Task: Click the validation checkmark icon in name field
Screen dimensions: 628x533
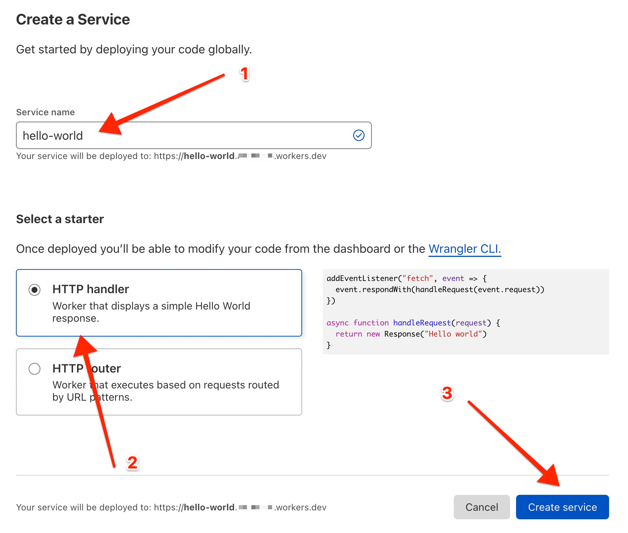Action: (358, 135)
